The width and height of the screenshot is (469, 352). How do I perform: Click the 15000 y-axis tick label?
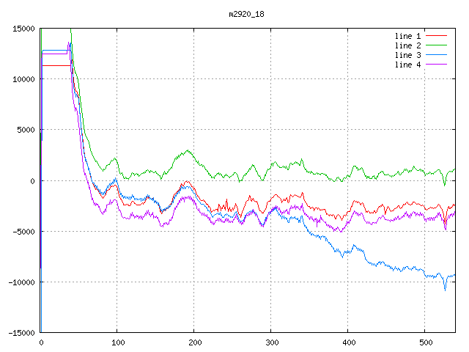(22, 29)
